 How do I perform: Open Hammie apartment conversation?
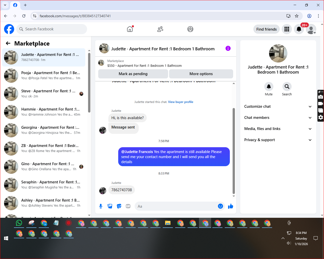click(x=44, y=112)
